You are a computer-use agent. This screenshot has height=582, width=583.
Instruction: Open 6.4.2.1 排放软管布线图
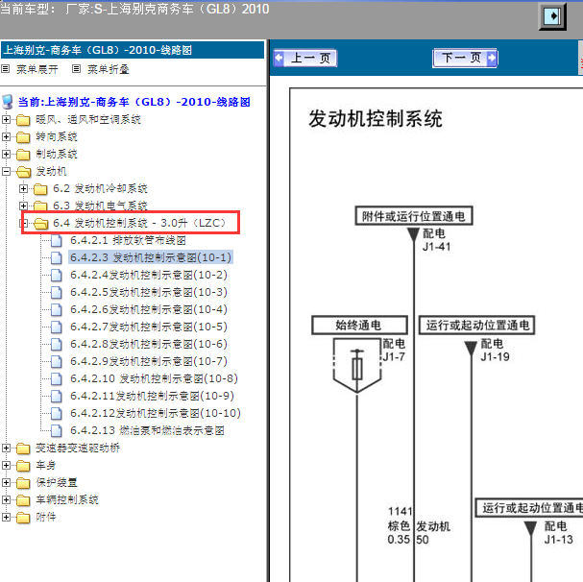(128, 240)
